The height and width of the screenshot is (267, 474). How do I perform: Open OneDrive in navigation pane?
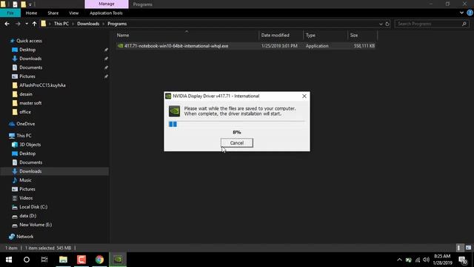coord(25,124)
